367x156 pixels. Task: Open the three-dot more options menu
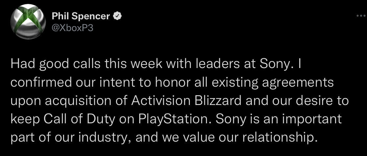(x=360, y=16)
